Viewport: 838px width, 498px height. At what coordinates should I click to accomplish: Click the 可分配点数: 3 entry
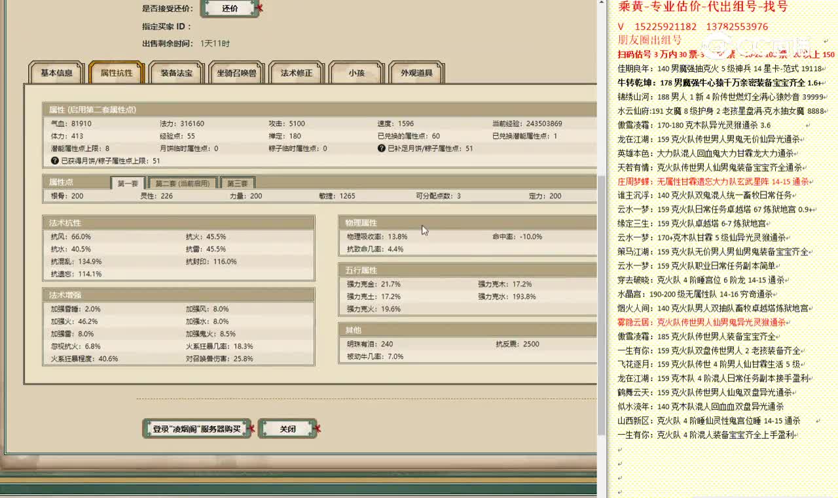coord(438,196)
